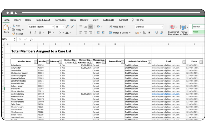Screen dimensions: 209x131
Task: Open the Member Name filter dropdown
Action: click(x=36, y=62)
